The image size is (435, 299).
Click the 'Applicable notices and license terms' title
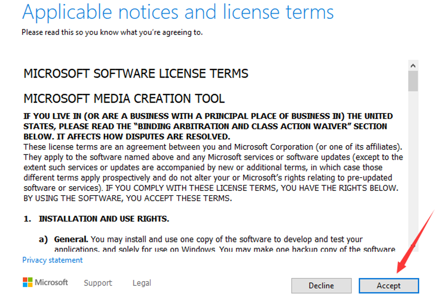(178, 12)
